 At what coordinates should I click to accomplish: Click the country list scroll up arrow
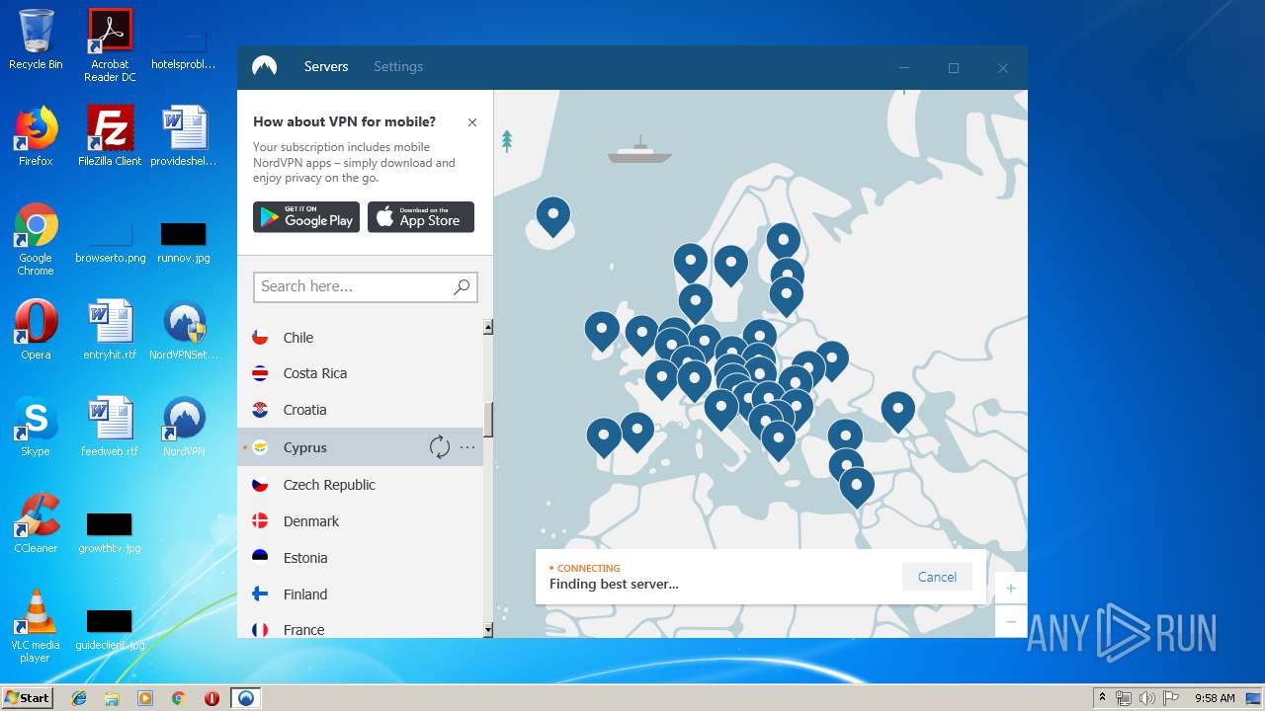pyautogui.click(x=488, y=327)
